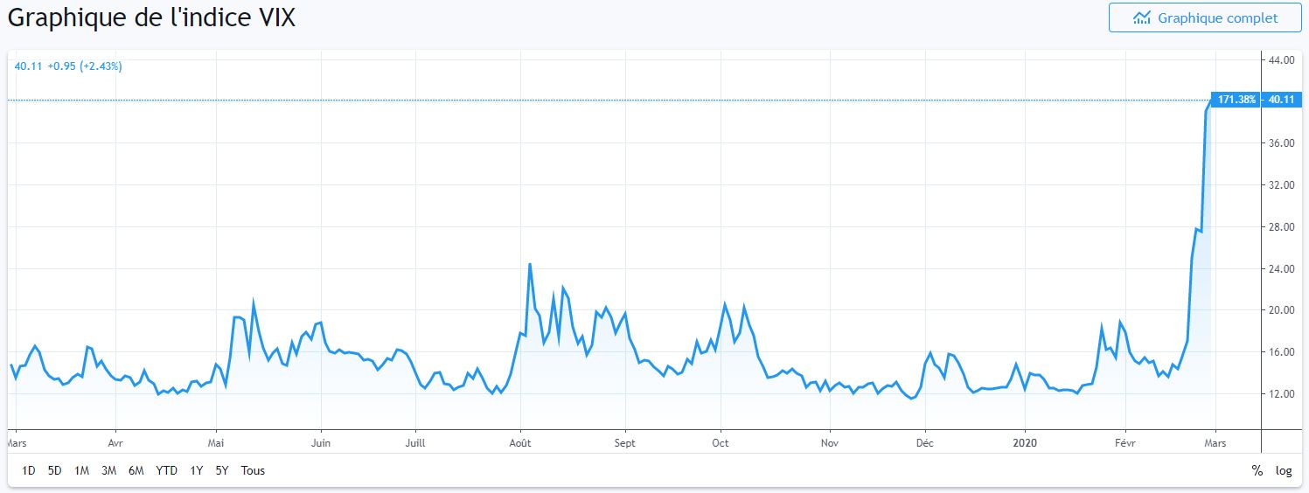
Task: Set chart range to 3M
Action: tap(108, 470)
